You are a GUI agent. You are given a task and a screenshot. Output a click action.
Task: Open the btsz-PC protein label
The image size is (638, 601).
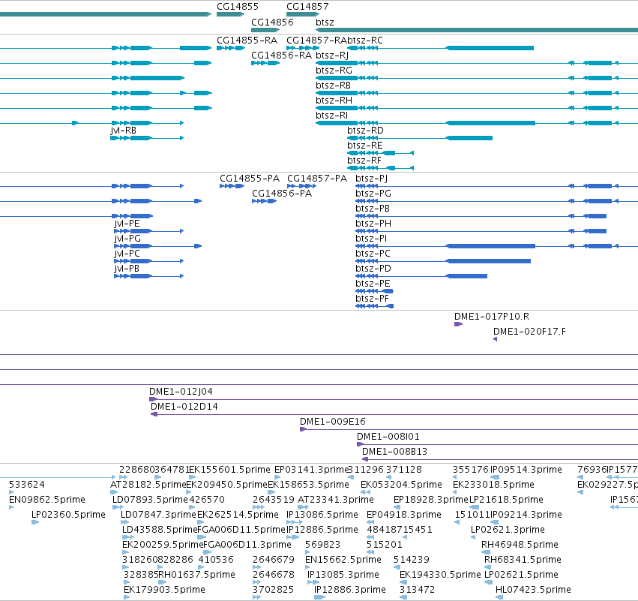[x=373, y=254]
